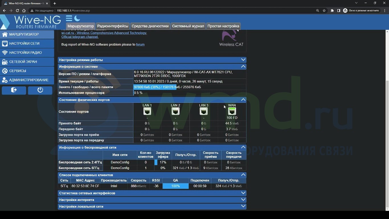This screenshot has width=389, height=219.
Task: Expand the Настройки интернета section
Action: click(x=152, y=200)
